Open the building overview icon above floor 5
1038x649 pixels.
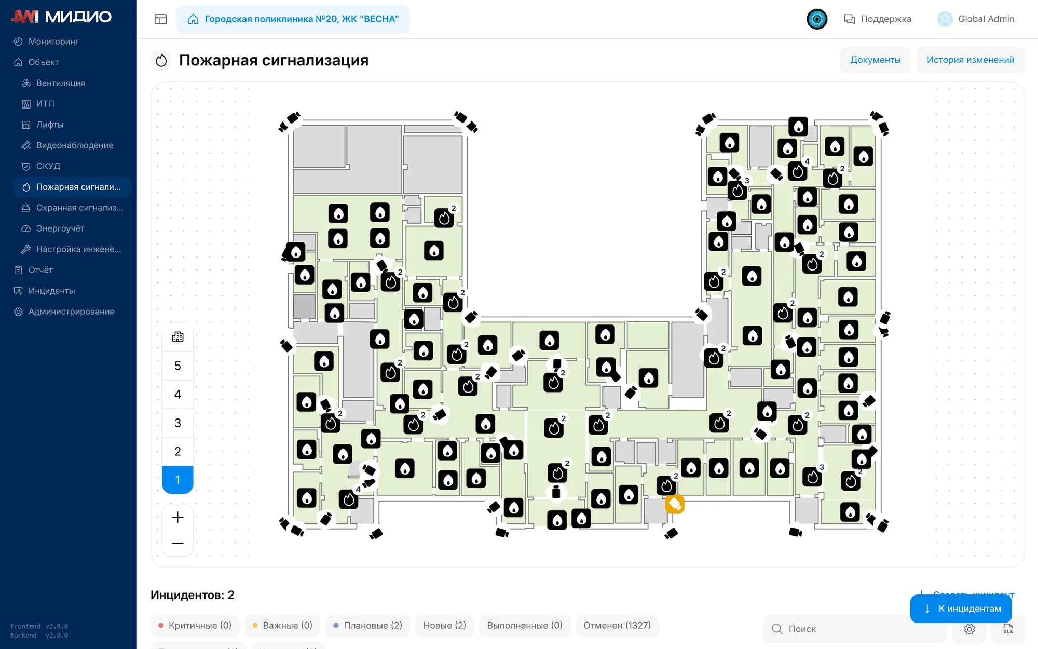[x=177, y=337]
